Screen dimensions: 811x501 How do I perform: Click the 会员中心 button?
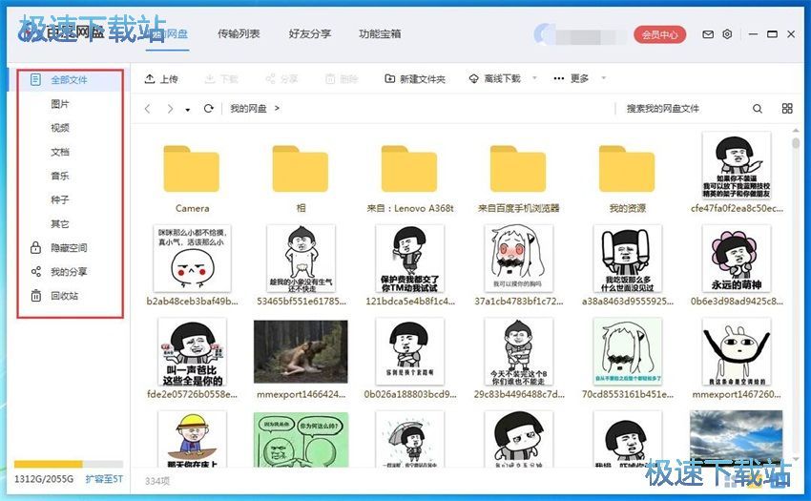[659, 34]
